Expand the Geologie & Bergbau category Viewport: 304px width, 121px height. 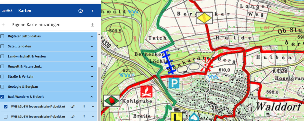click(92, 87)
